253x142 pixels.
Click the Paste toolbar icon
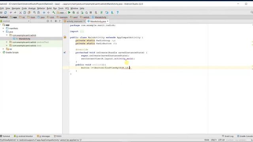tap(29, 12)
